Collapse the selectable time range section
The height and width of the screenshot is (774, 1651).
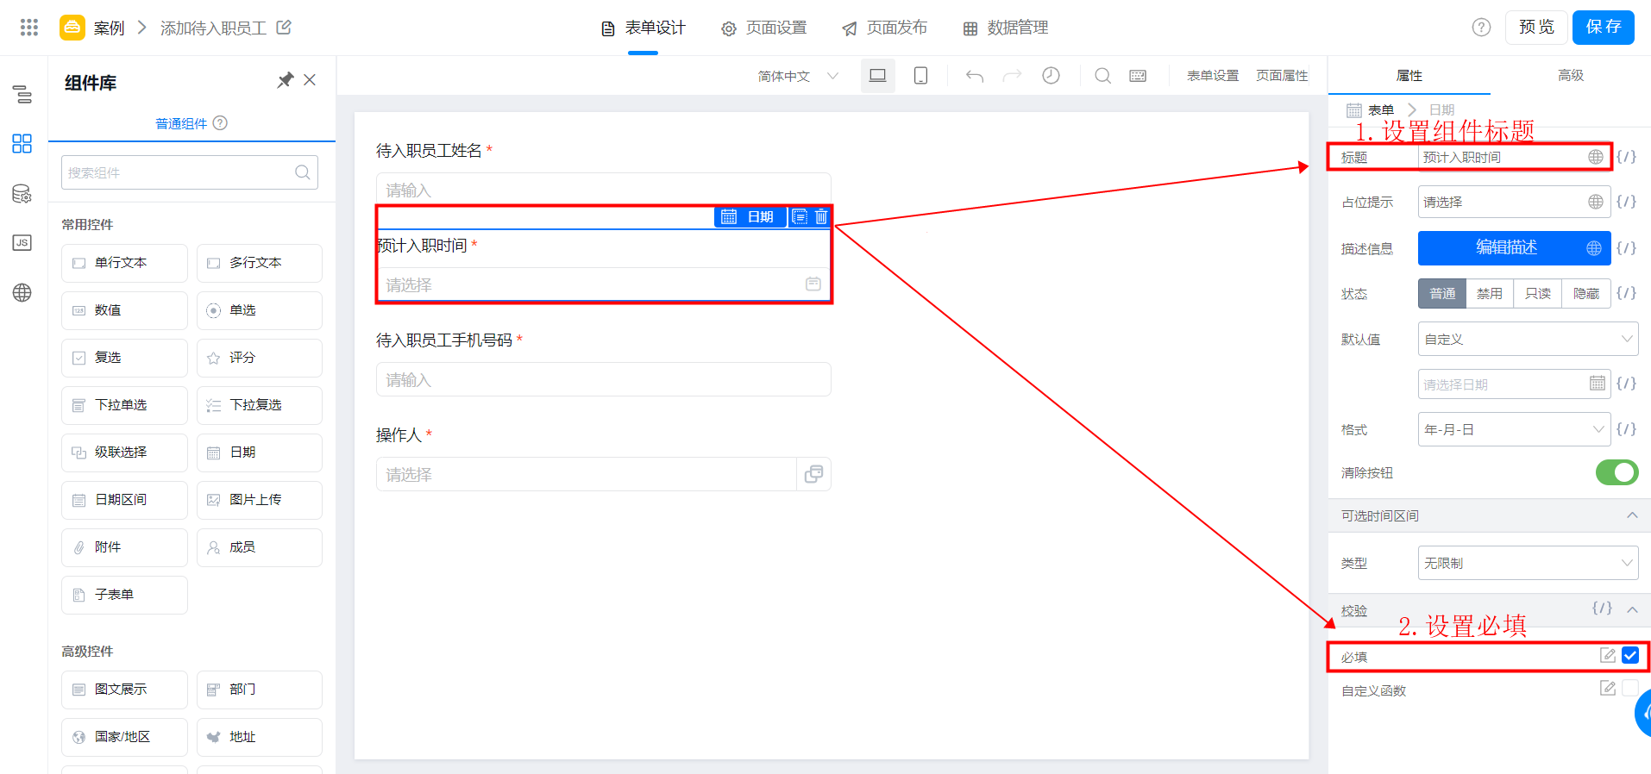1631,515
